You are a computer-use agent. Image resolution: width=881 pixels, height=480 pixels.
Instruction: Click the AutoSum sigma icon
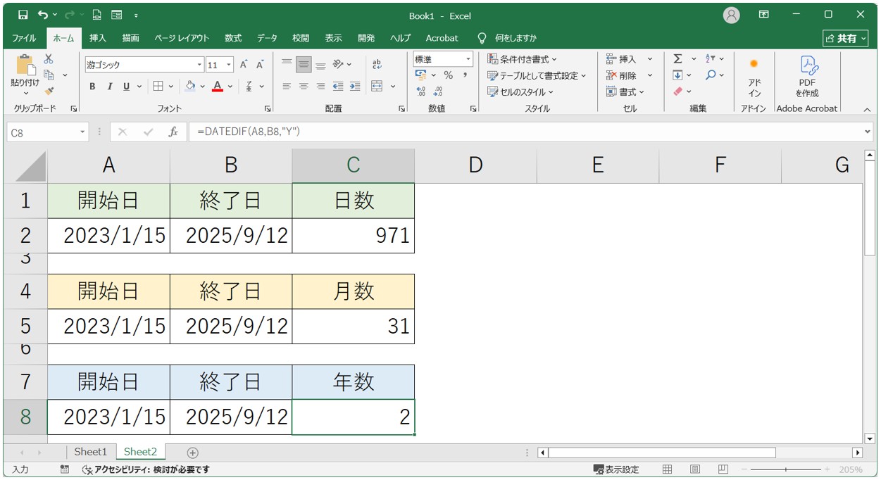coord(677,59)
